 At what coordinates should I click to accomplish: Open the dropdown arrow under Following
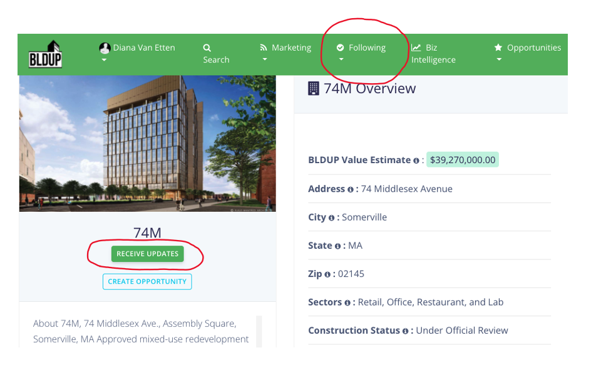(341, 60)
